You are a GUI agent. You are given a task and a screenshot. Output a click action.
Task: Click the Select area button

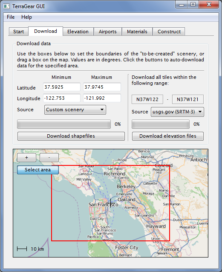click(x=37, y=170)
